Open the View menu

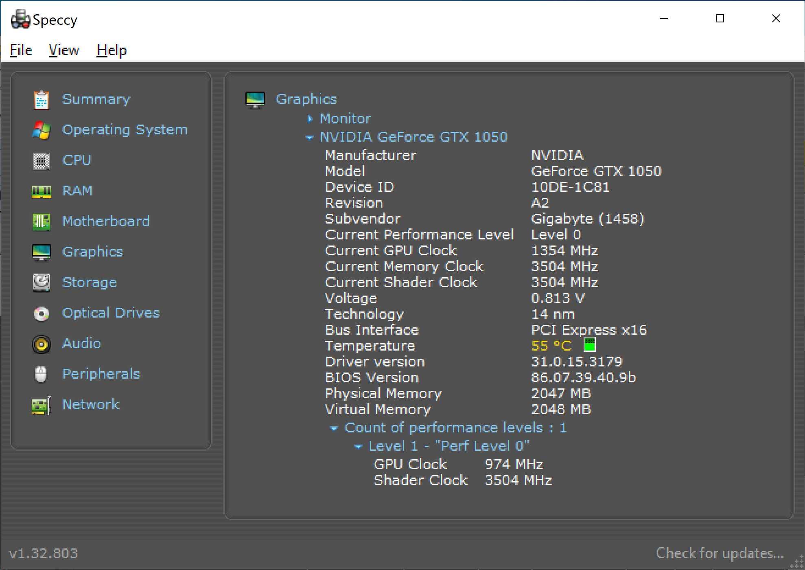pyautogui.click(x=64, y=50)
